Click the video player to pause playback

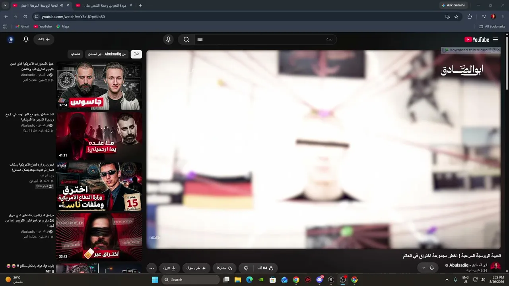click(x=324, y=149)
